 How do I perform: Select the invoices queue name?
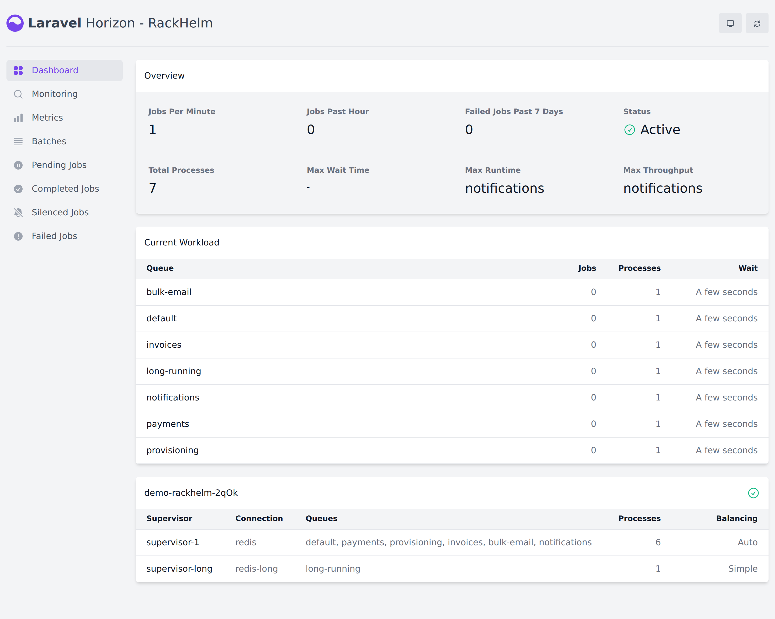pyautogui.click(x=164, y=345)
